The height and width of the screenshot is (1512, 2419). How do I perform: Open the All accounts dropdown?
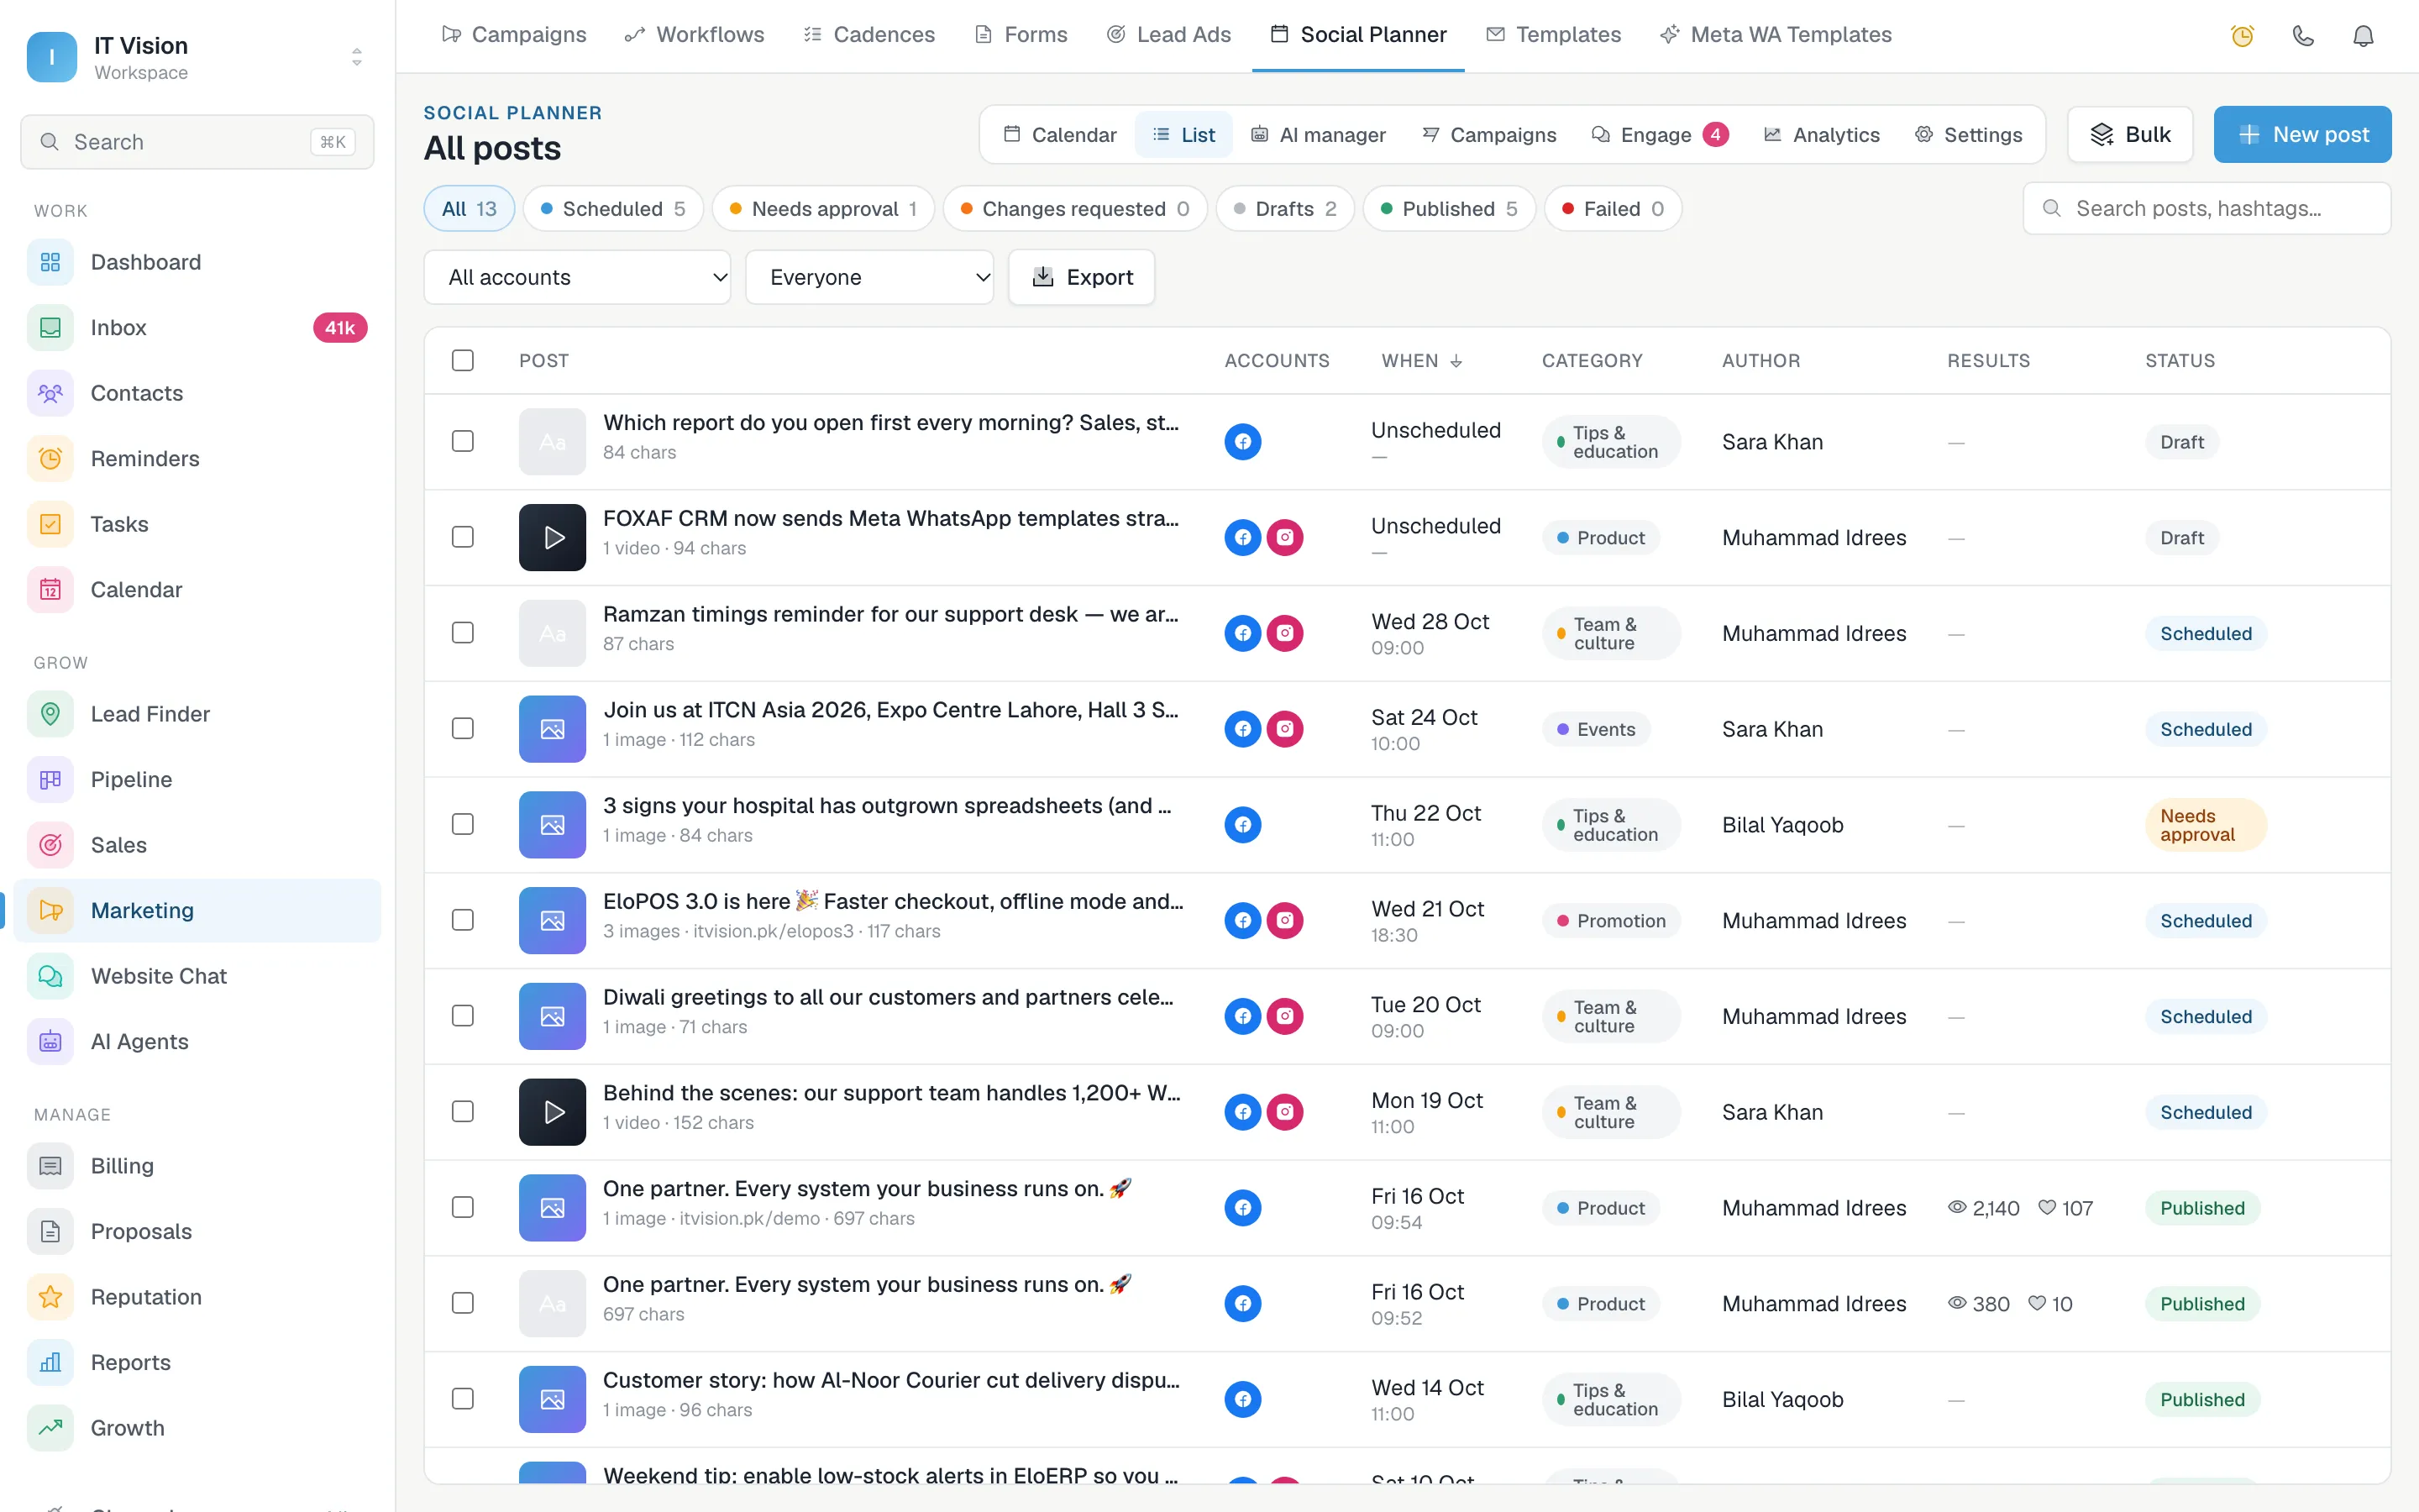(x=577, y=277)
